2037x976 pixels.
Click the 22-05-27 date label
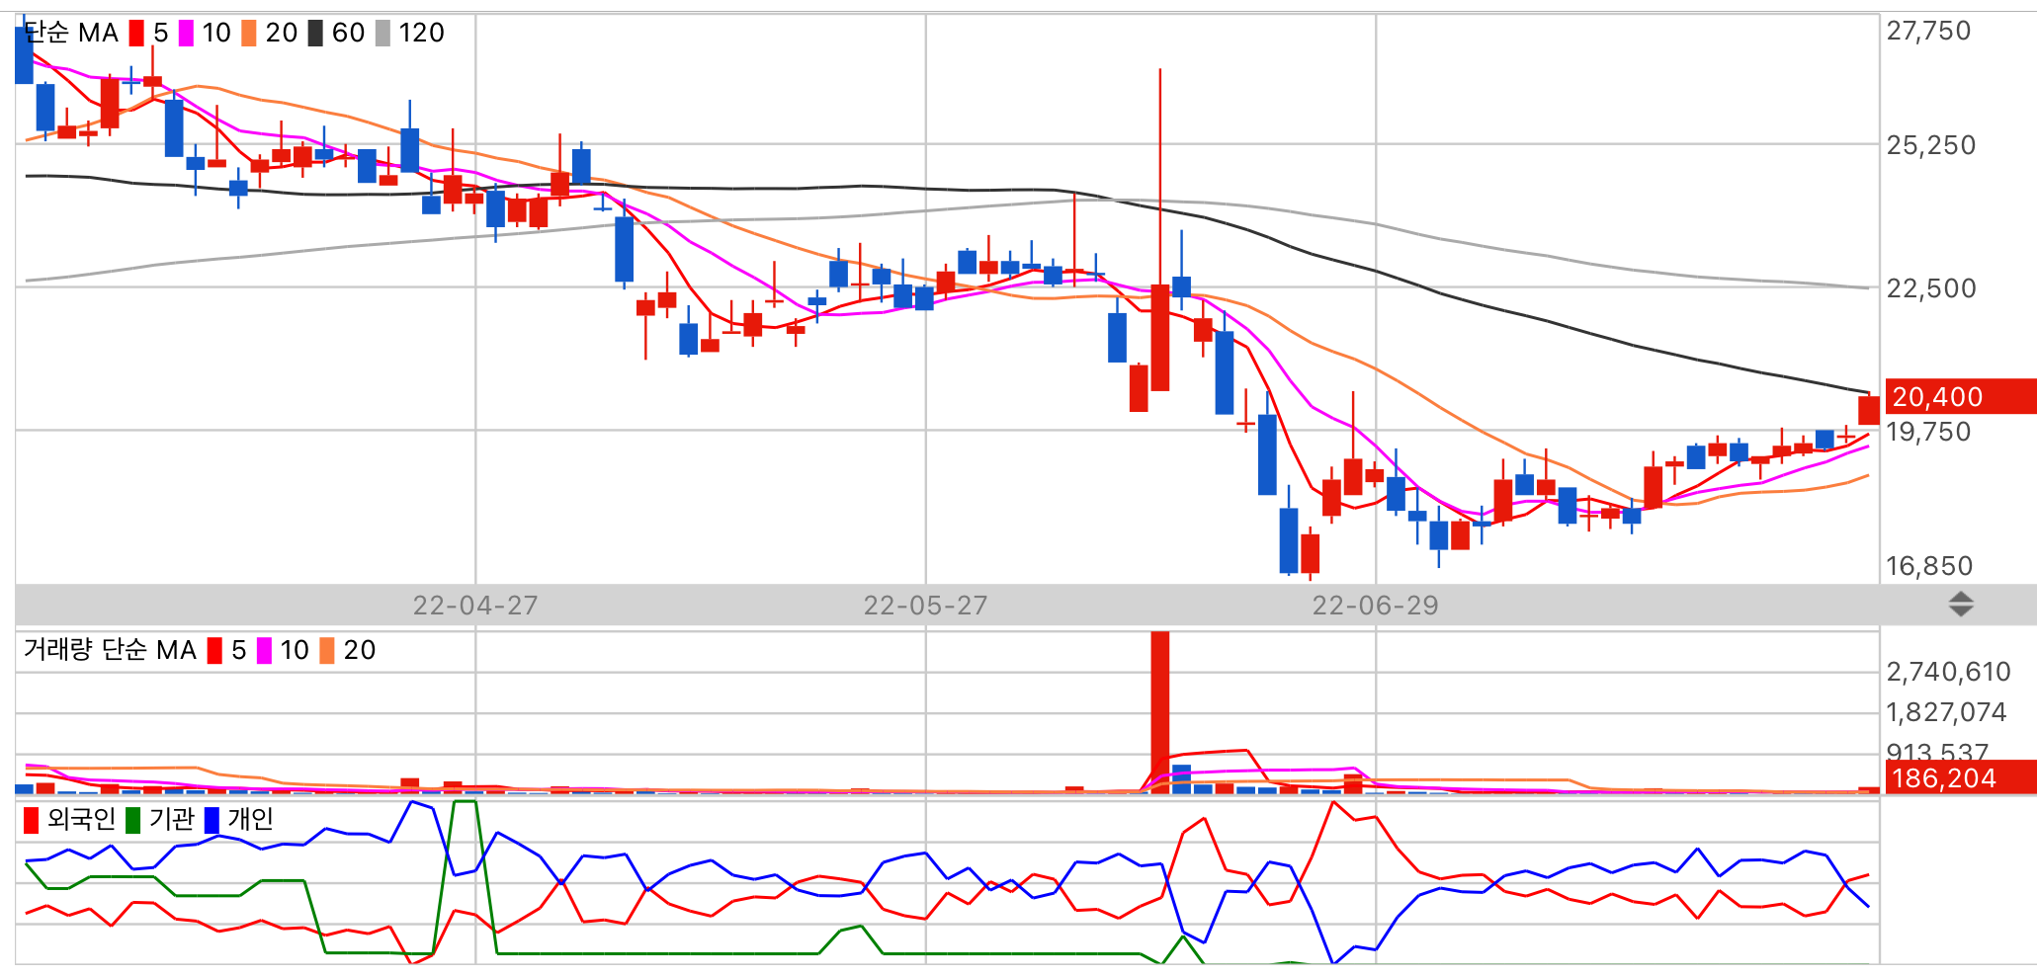pos(926,606)
